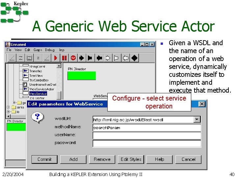Click the Remove button
The width and height of the screenshot is (237, 178).
102,160
